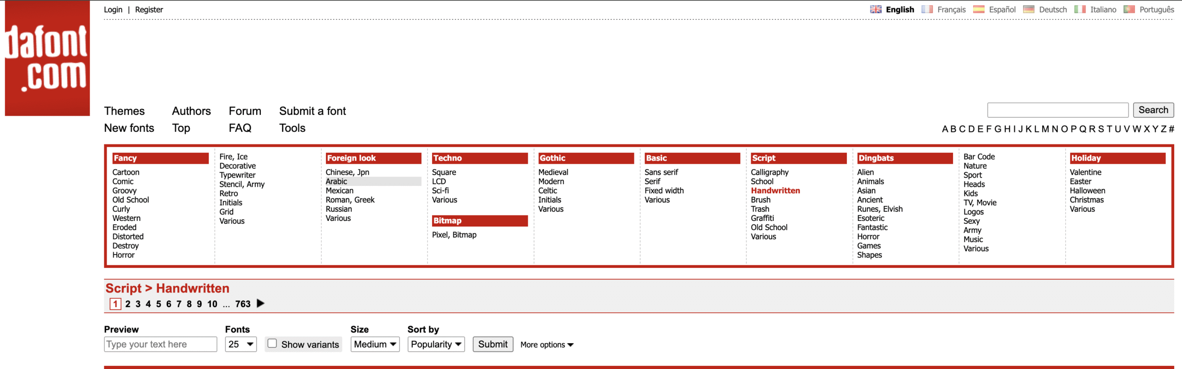Click the # symbol in alphabet index
The height and width of the screenshot is (369, 1182).
pos(1171,129)
